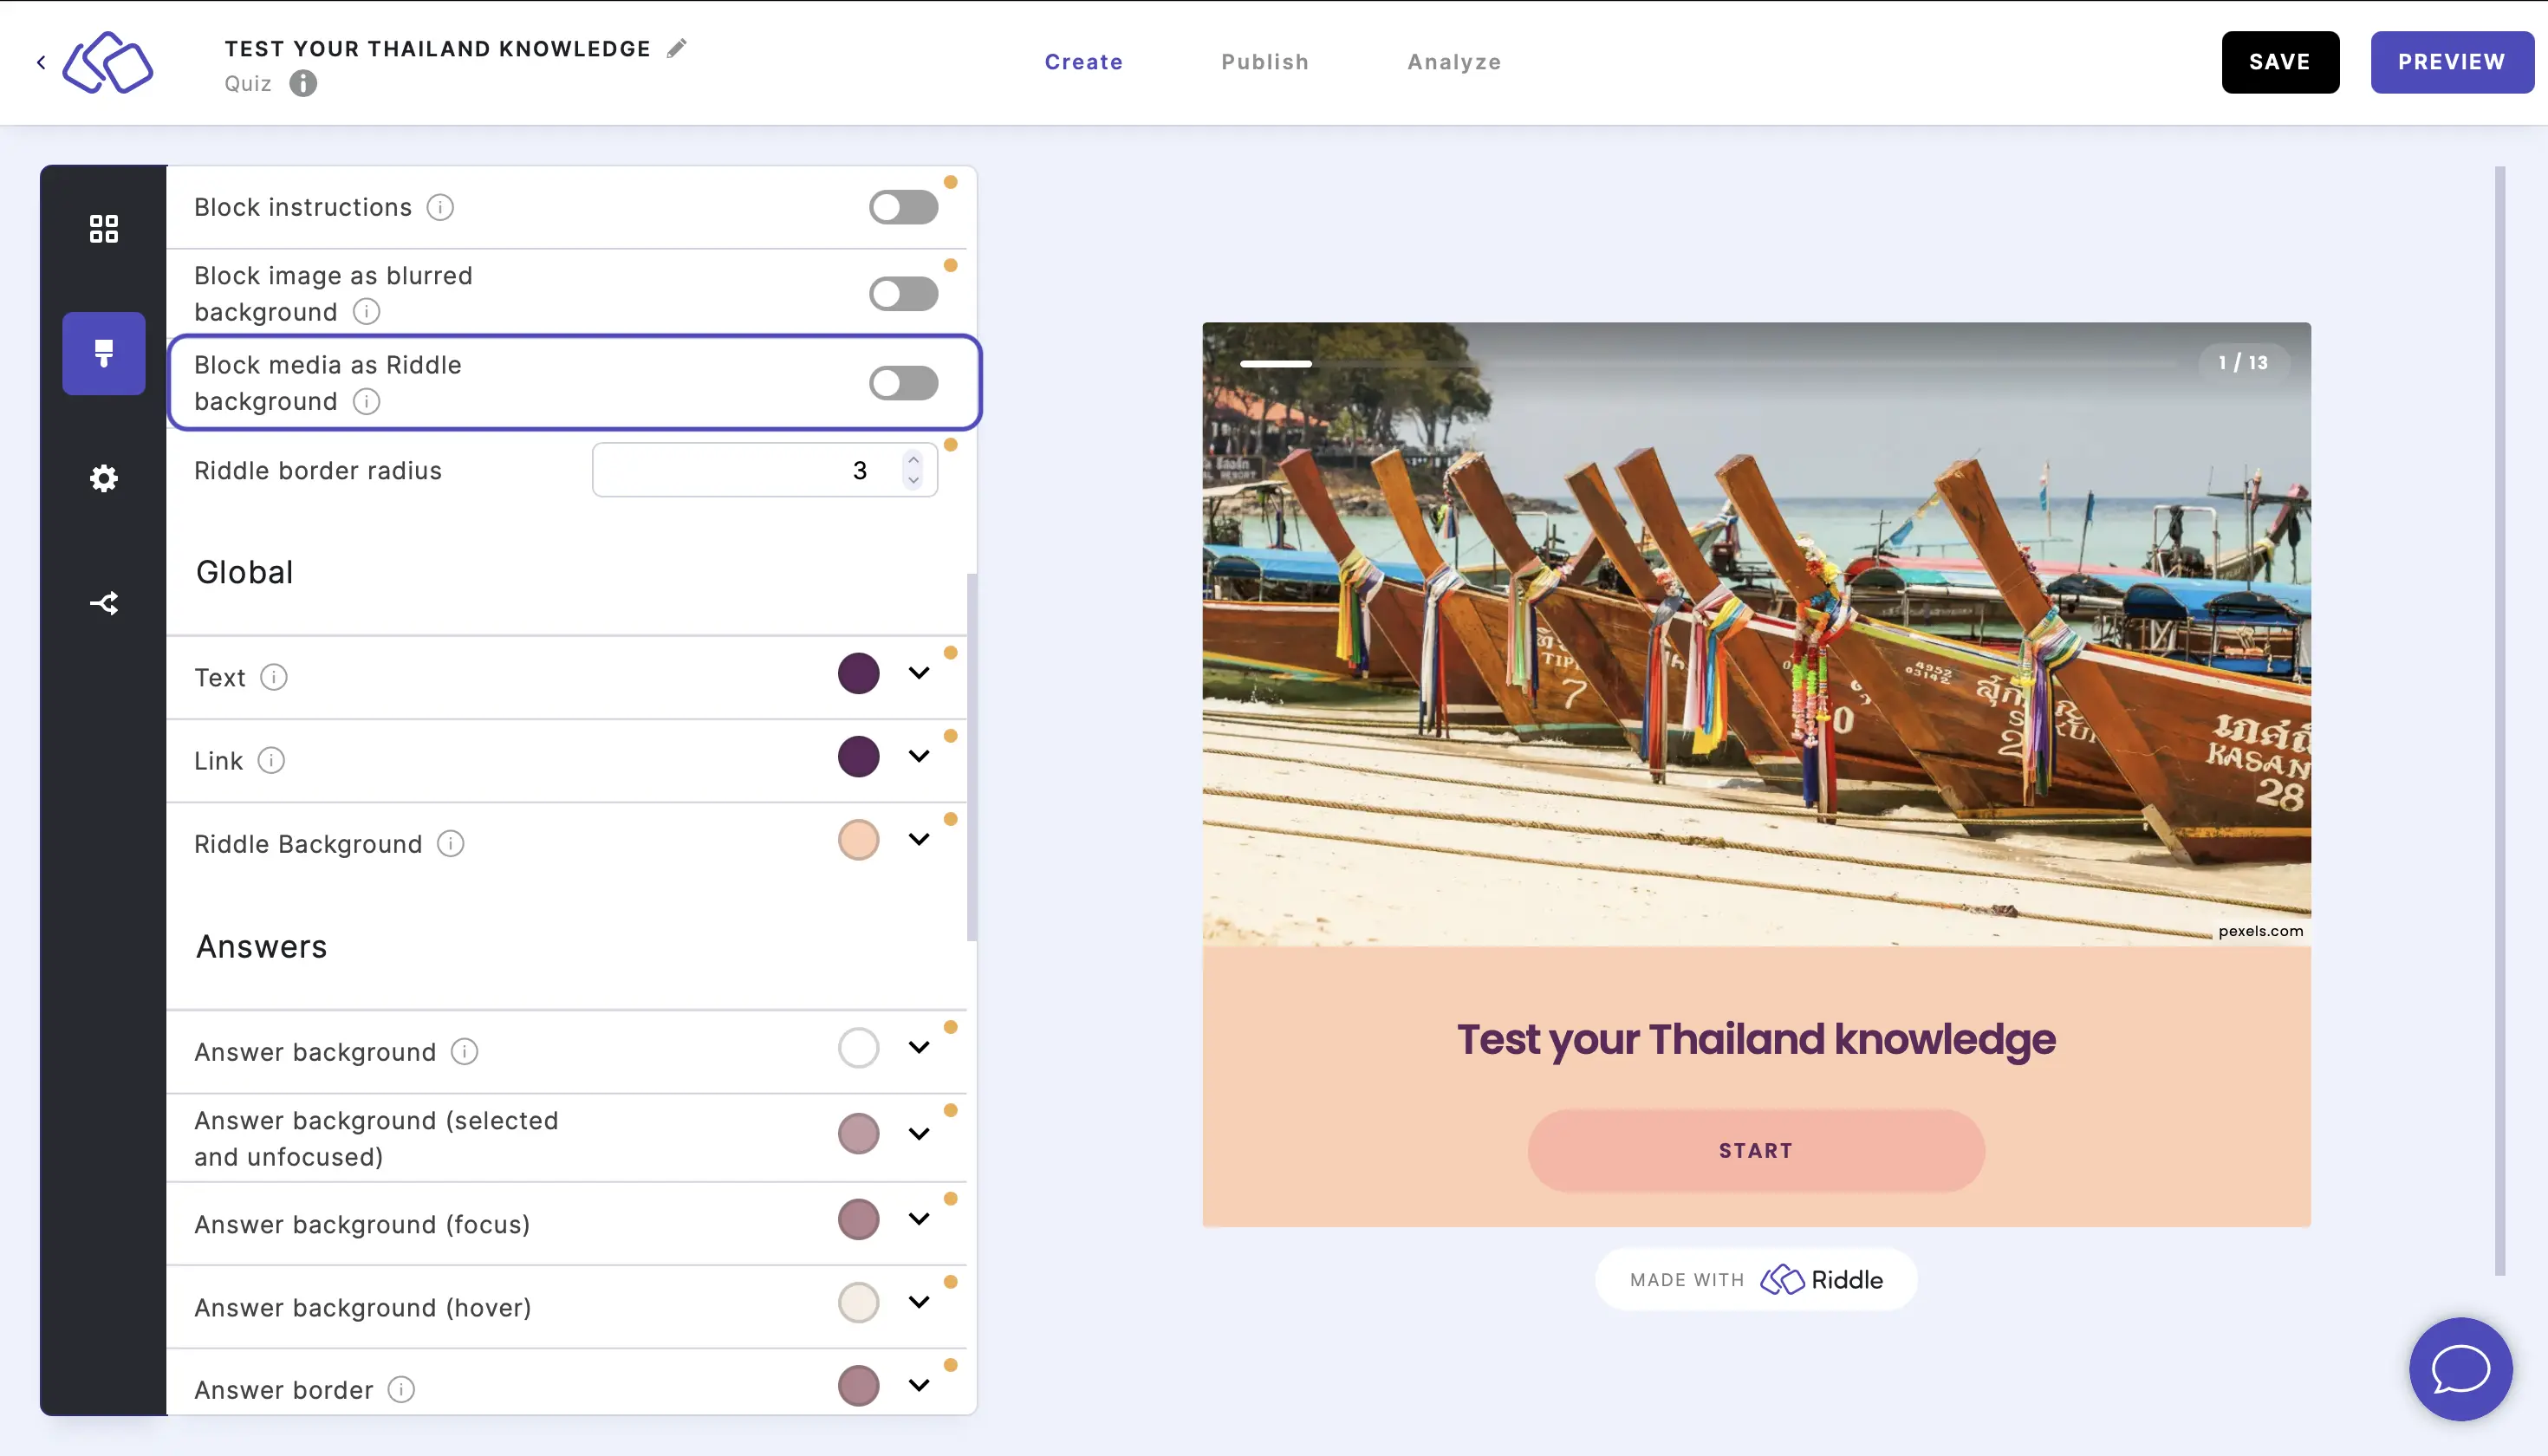This screenshot has height=1456, width=2548.
Task: Toggle Block image as blurred background switch
Action: [905, 292]
